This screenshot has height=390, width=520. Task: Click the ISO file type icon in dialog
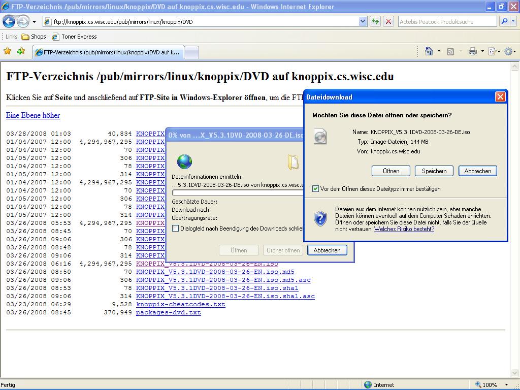320,136
